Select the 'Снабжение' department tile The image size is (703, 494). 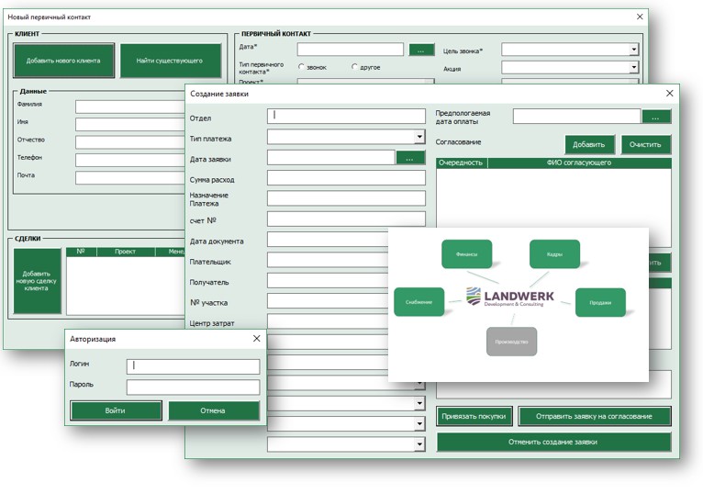coord(419,302)
